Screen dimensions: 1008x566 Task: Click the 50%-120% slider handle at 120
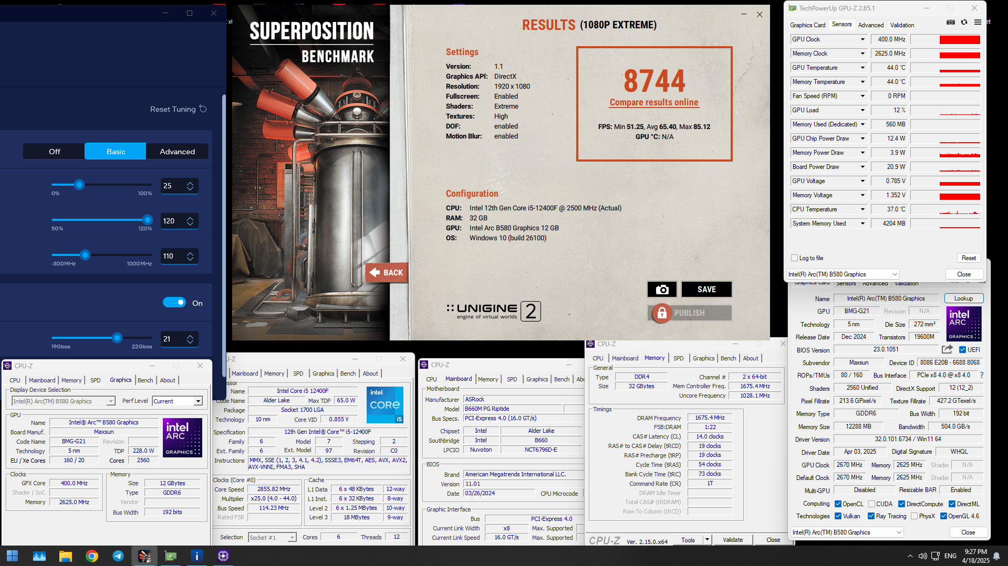point(148,220)
